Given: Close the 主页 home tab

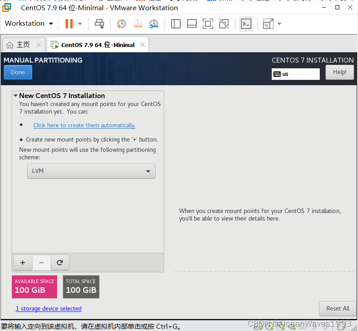Looking at the screenshot, I should coord(39,45).
